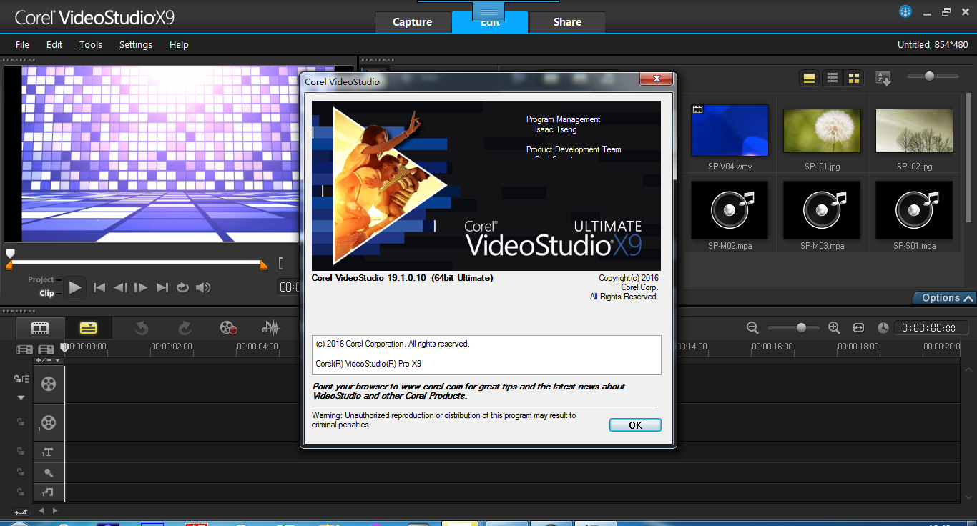Switch to the Capture tab
The height and width of the screenshot is (526, 977).
click(413, 22)
